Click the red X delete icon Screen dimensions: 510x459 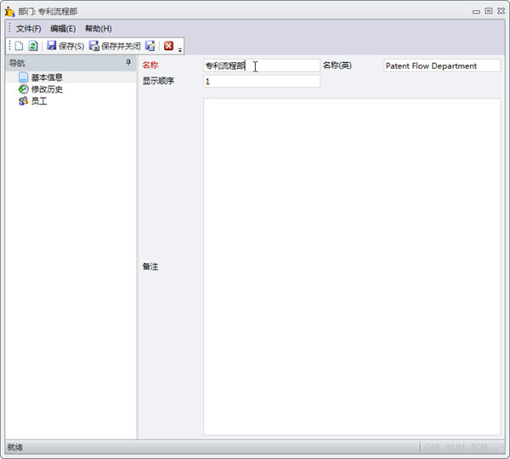click(168, 46)
